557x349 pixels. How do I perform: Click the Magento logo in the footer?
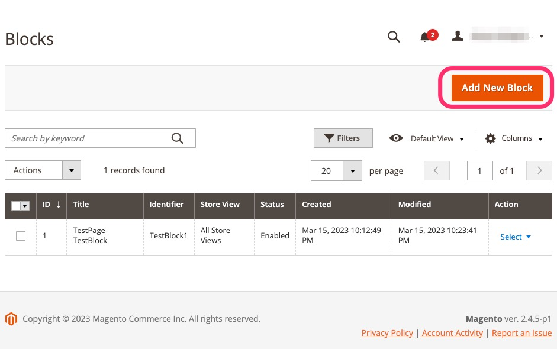(11, 319)
